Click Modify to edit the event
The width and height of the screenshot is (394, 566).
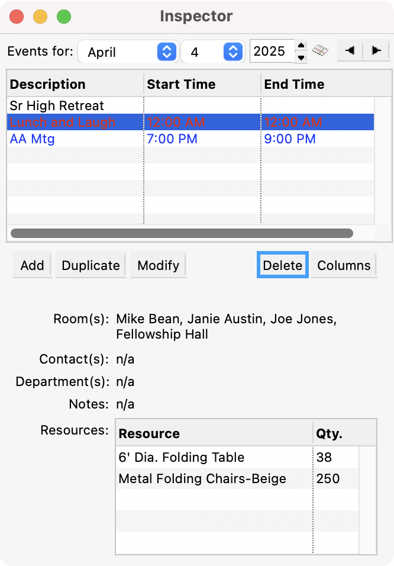coord(158,265)
